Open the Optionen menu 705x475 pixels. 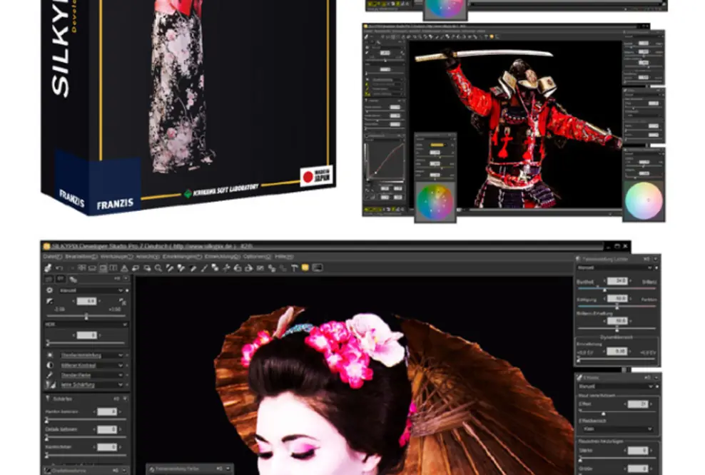(257, 257)
